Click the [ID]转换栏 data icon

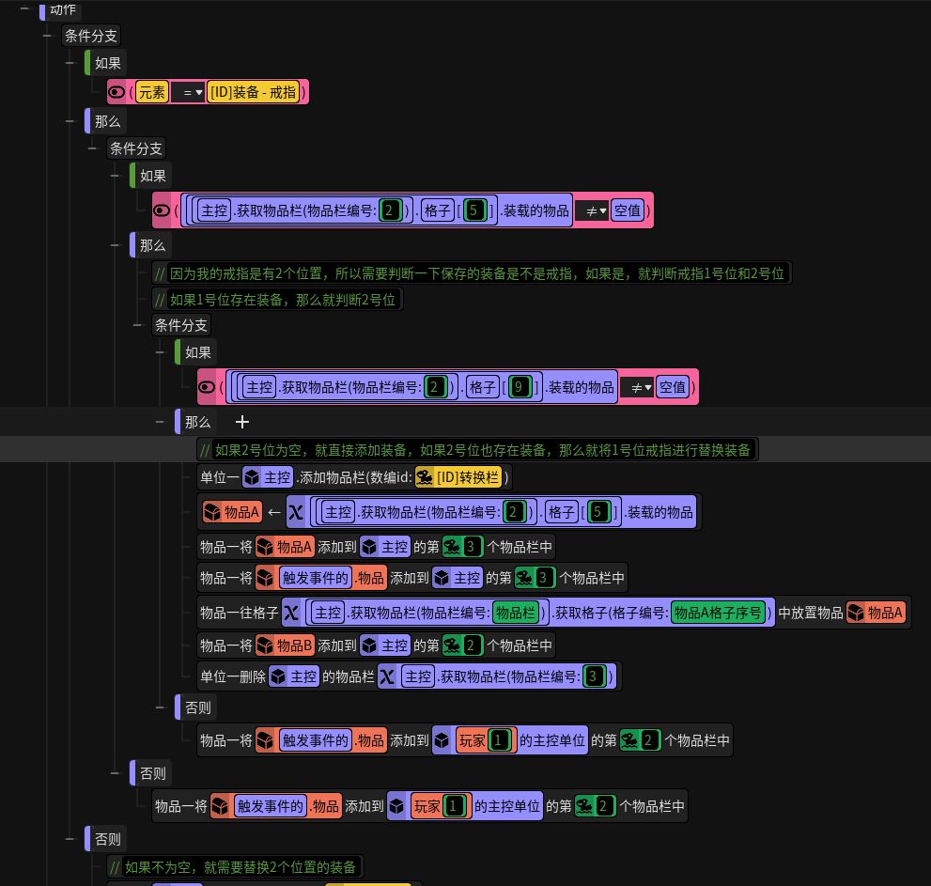[x=424, y=477]
